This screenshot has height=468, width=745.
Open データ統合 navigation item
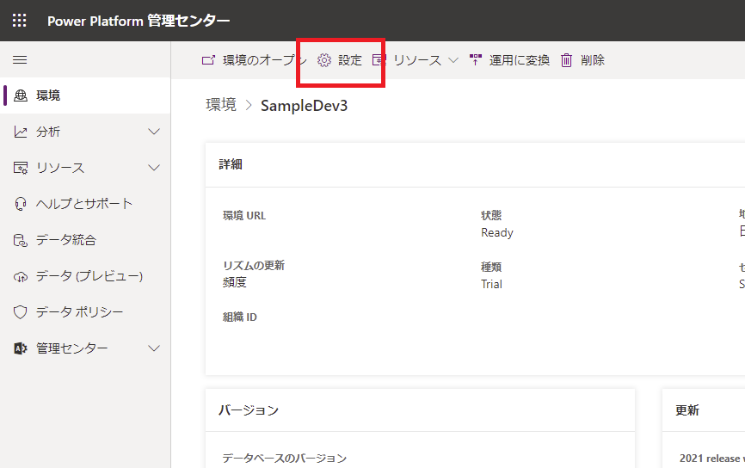pyautogui.click(x=85, y=240)
